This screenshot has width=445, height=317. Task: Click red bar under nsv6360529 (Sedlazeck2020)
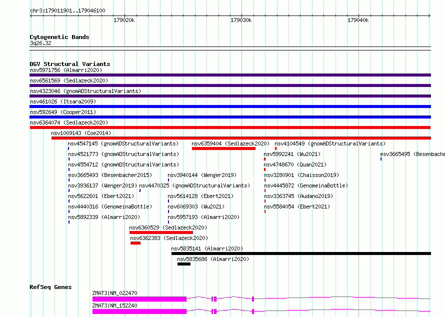click(x=161, y=232)
